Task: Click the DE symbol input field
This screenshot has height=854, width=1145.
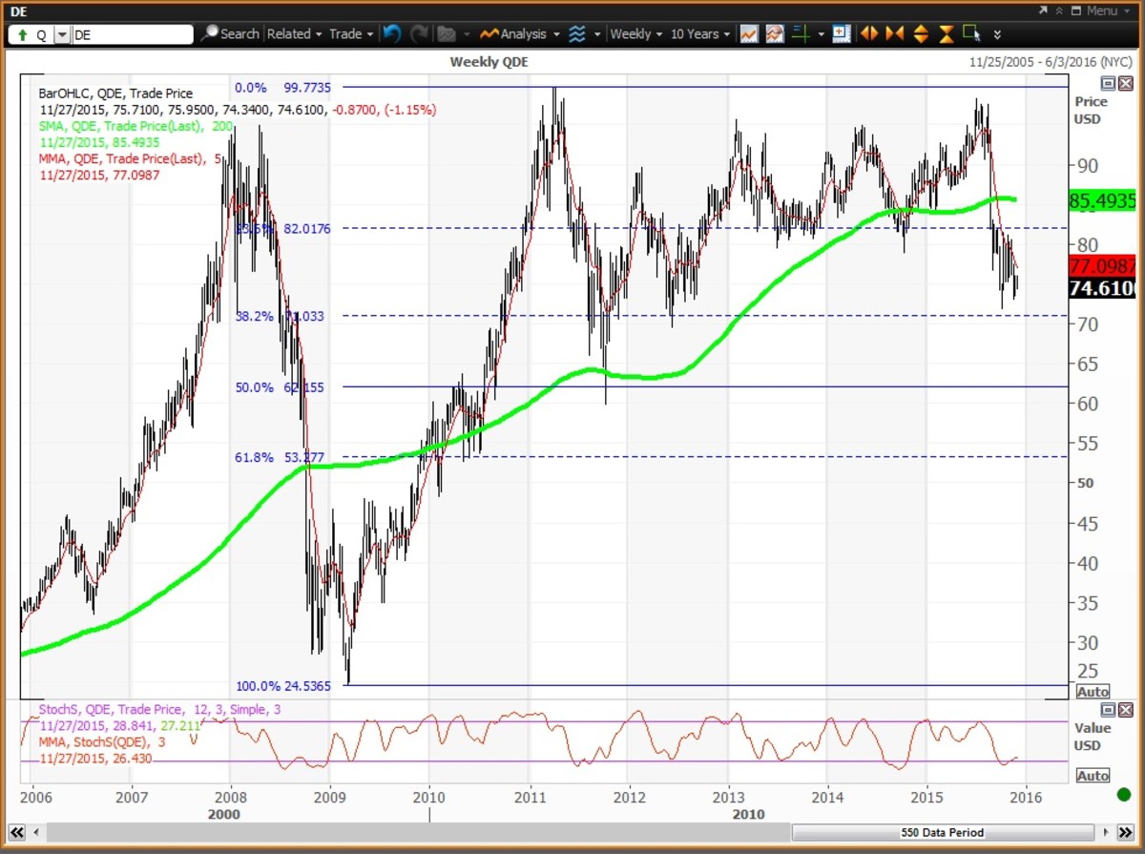Action: (132, 34)
